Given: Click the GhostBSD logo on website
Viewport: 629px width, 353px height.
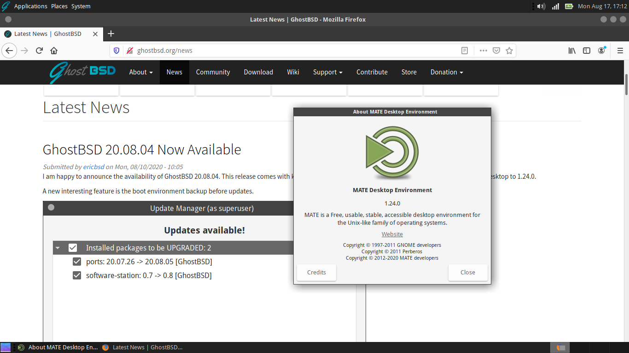Looking at the screenshot, I should (83, 72).
